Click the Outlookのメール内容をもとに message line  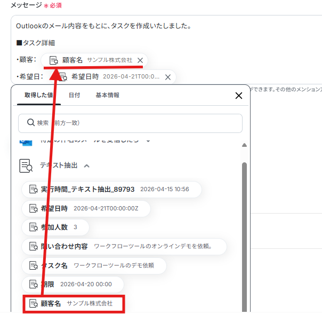click(104, 26)
